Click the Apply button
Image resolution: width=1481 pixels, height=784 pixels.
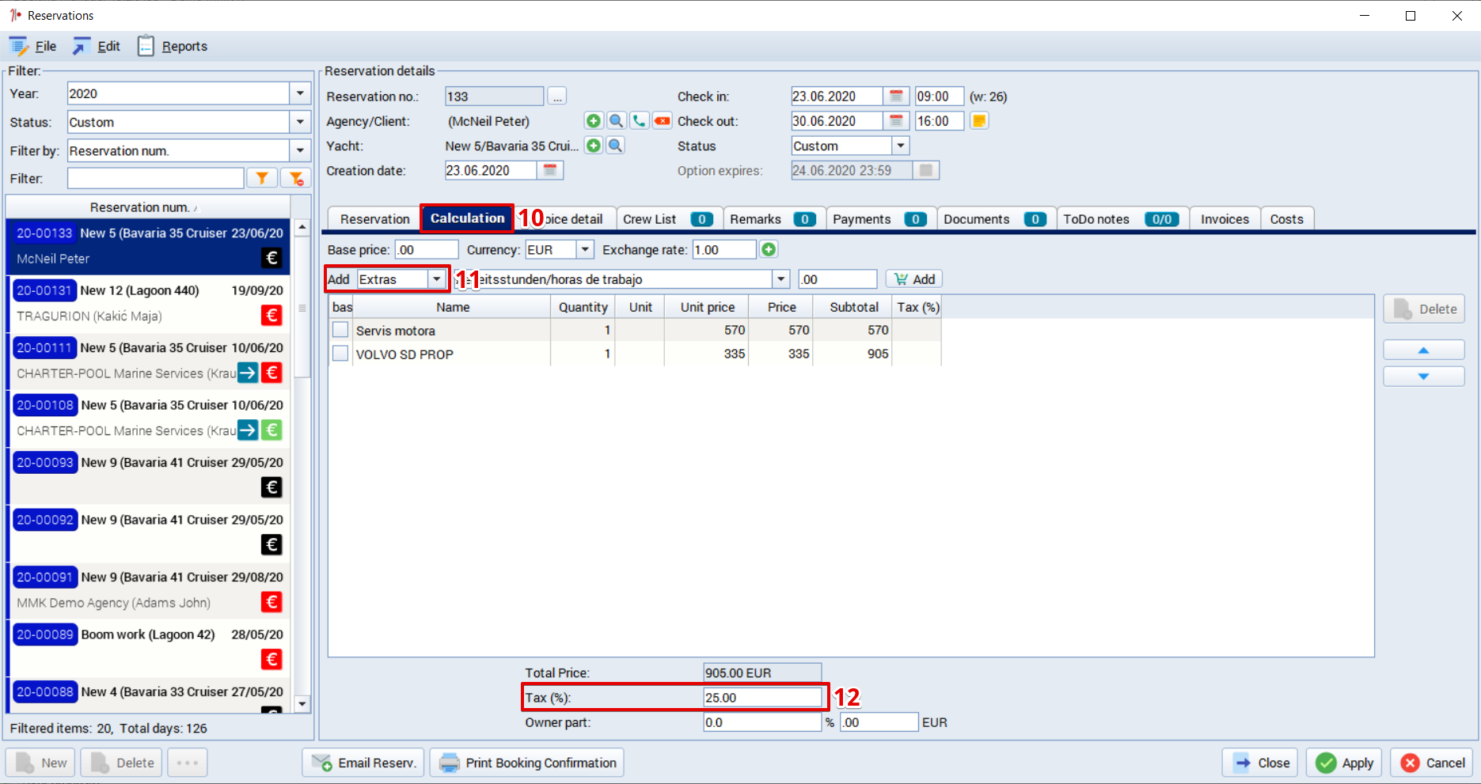click(x=1344, y=763)
